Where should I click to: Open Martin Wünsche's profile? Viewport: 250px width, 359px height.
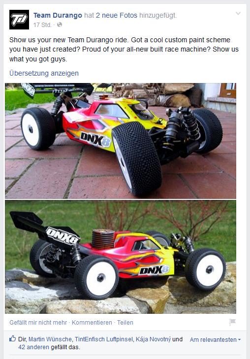[x=50, y=339]
